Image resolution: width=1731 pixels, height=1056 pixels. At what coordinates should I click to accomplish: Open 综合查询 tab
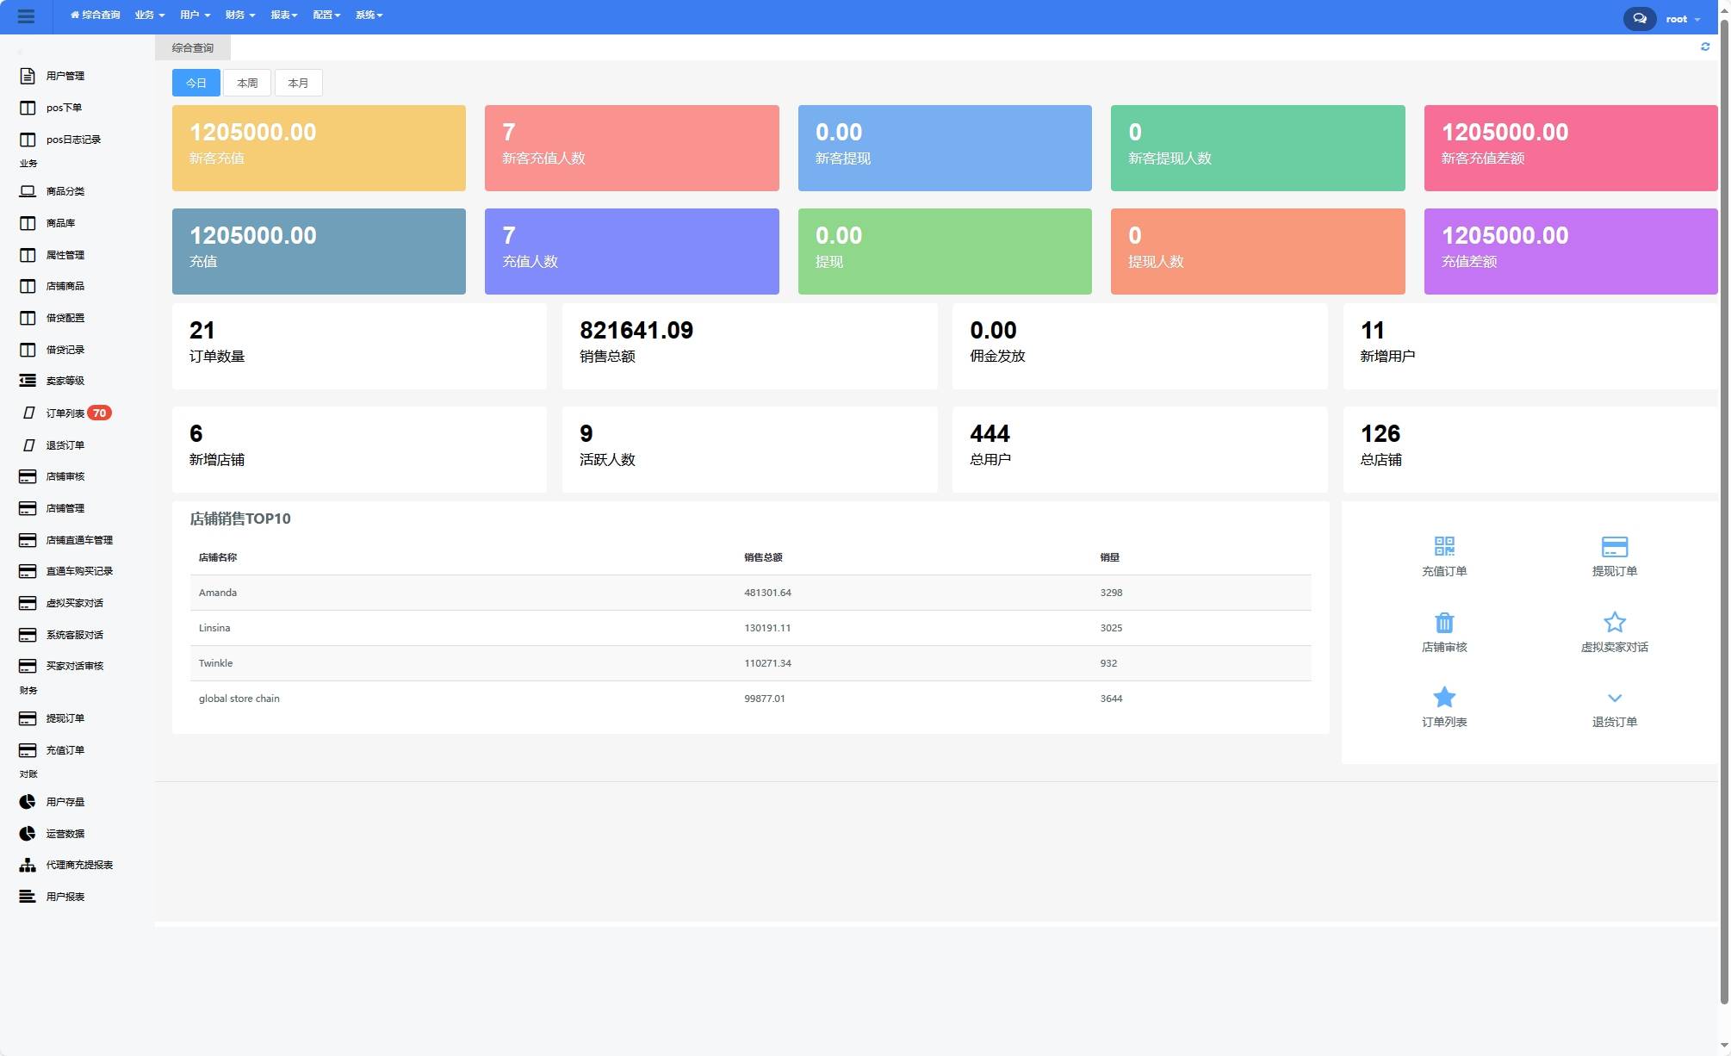192,47
